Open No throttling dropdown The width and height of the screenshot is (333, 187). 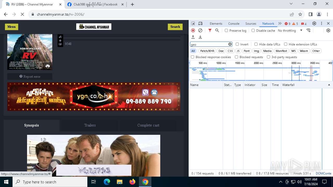pyautogui.click(x=290, y=30)
